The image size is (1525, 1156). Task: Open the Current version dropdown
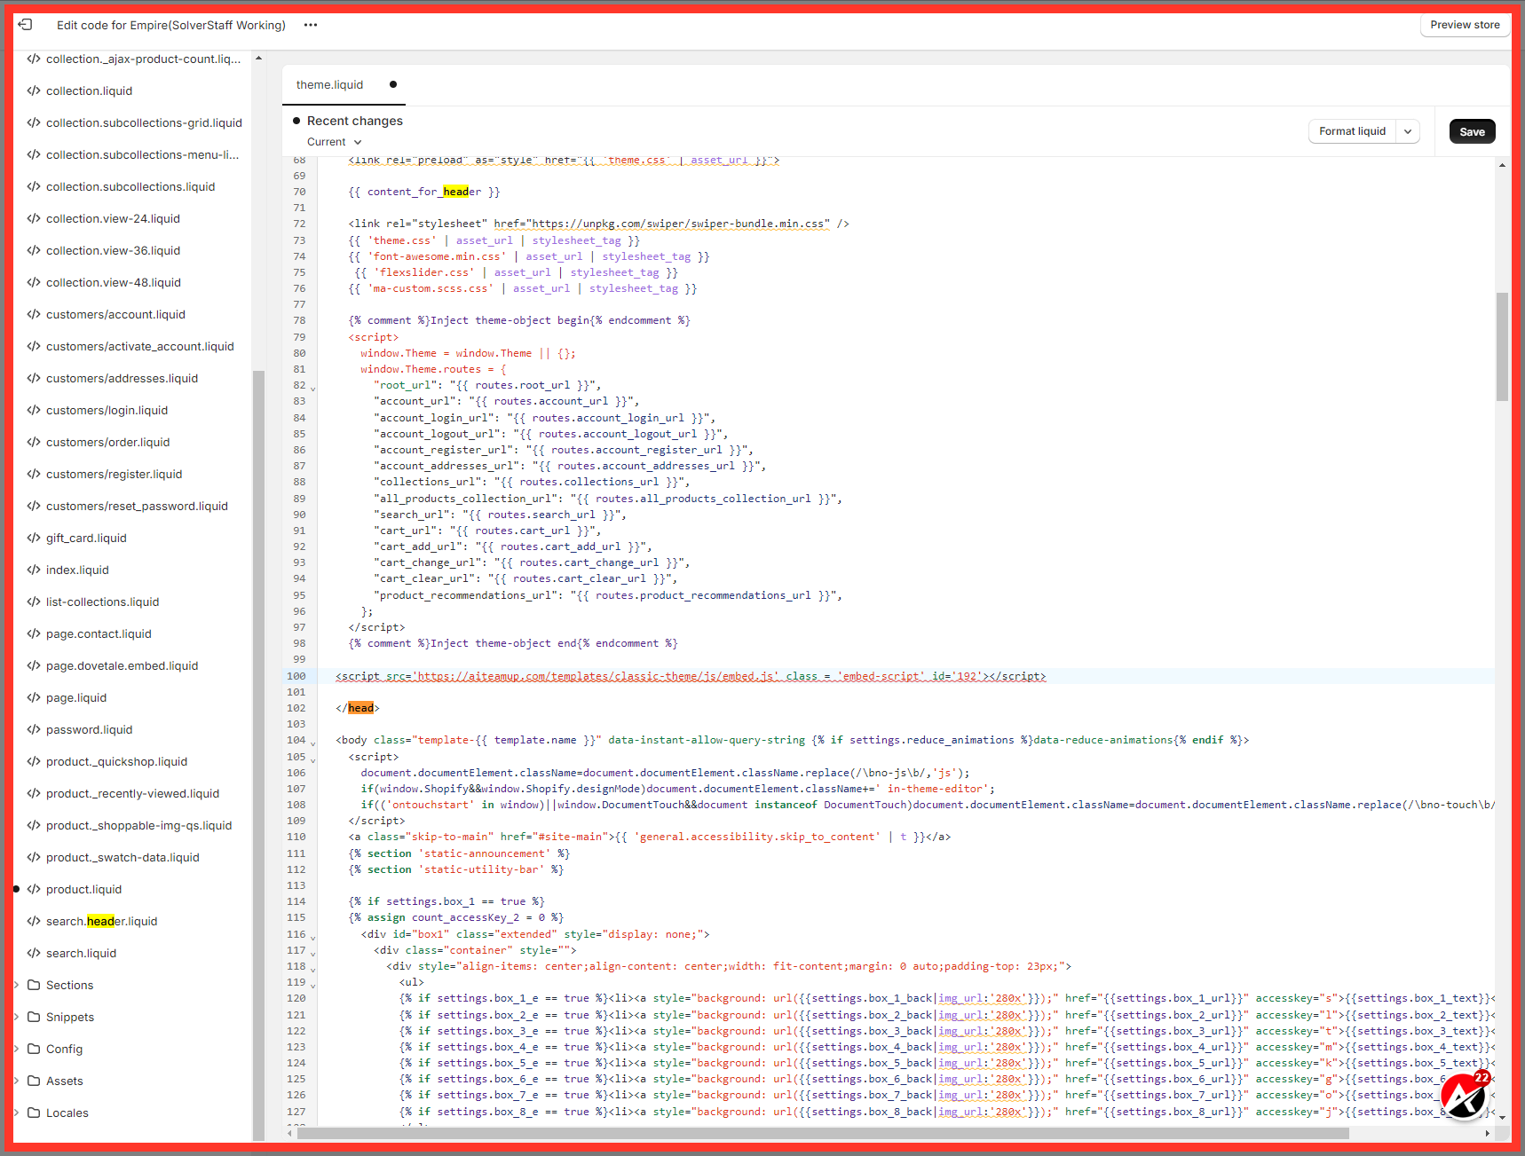click(335, 142)
